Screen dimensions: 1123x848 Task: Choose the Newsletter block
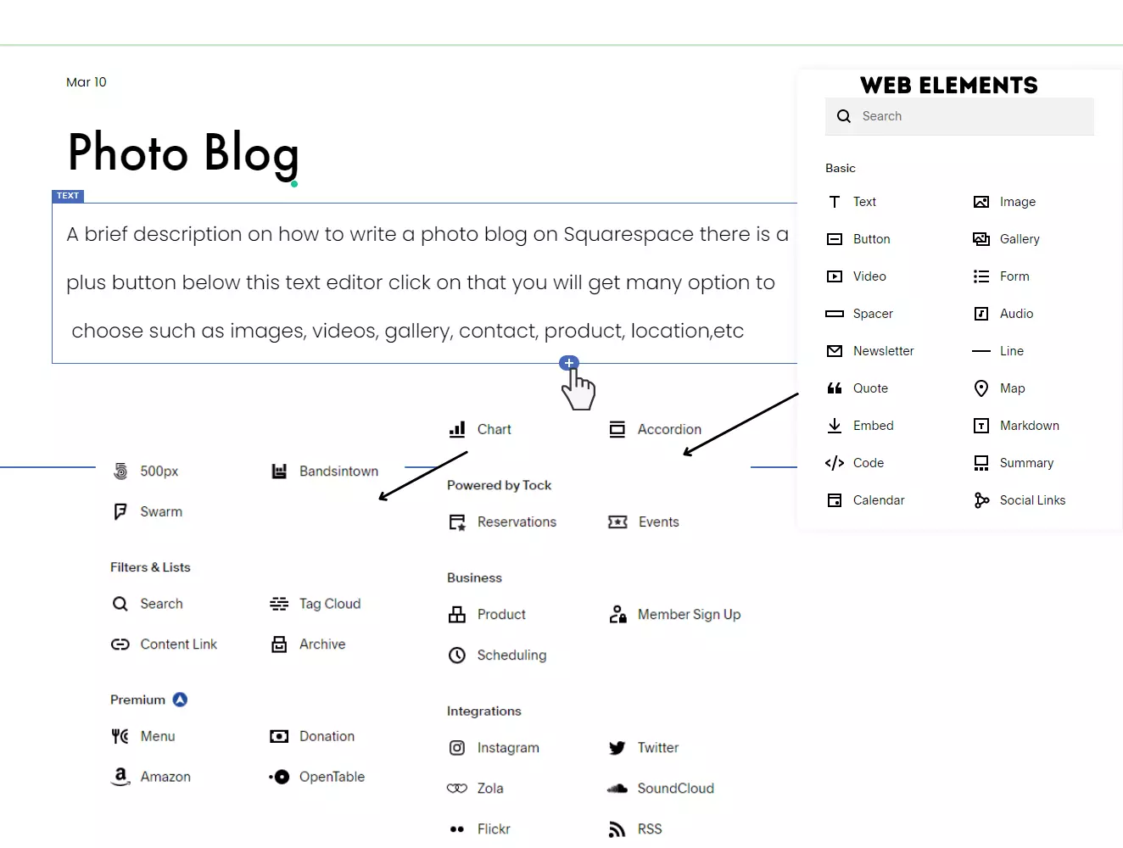870,351
